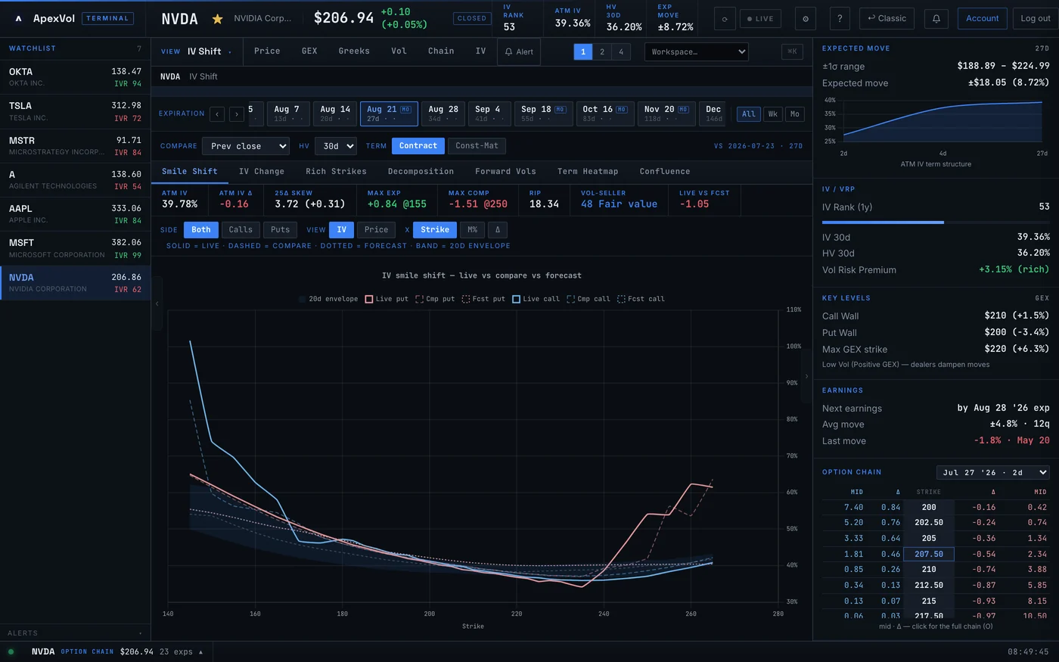Screen dimensions: 1059x662
Task: Open help with the question mark icon
Action: pos(840,19)
